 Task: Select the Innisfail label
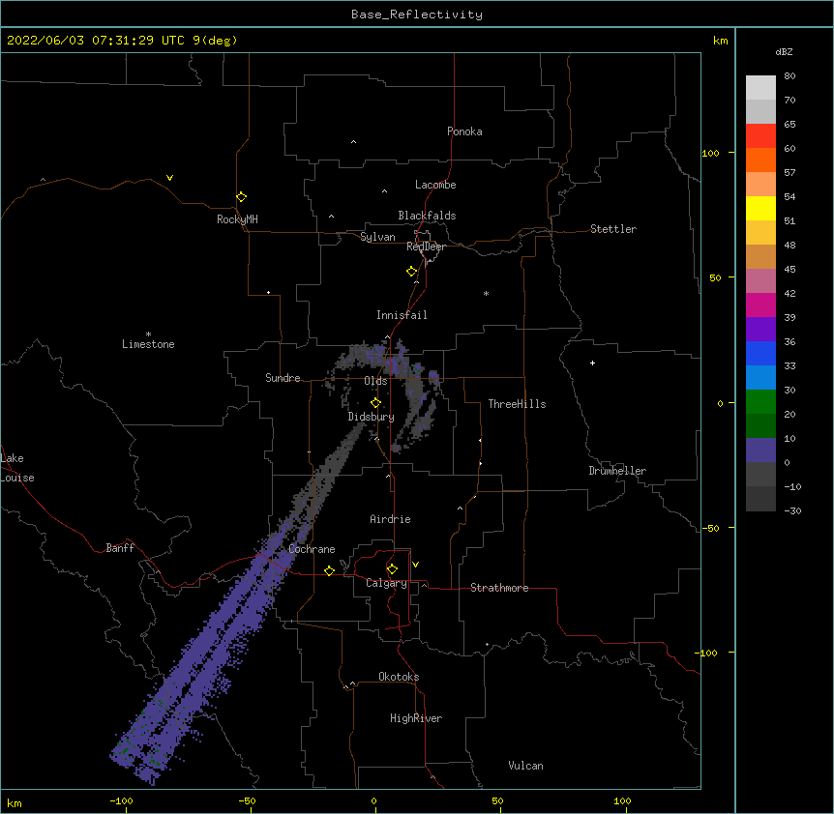click(x=402, y=315)
